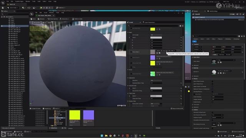Collapse the Transform section in right Details
The height and width of the screenshot is (138, 246).
click(193, 44)
